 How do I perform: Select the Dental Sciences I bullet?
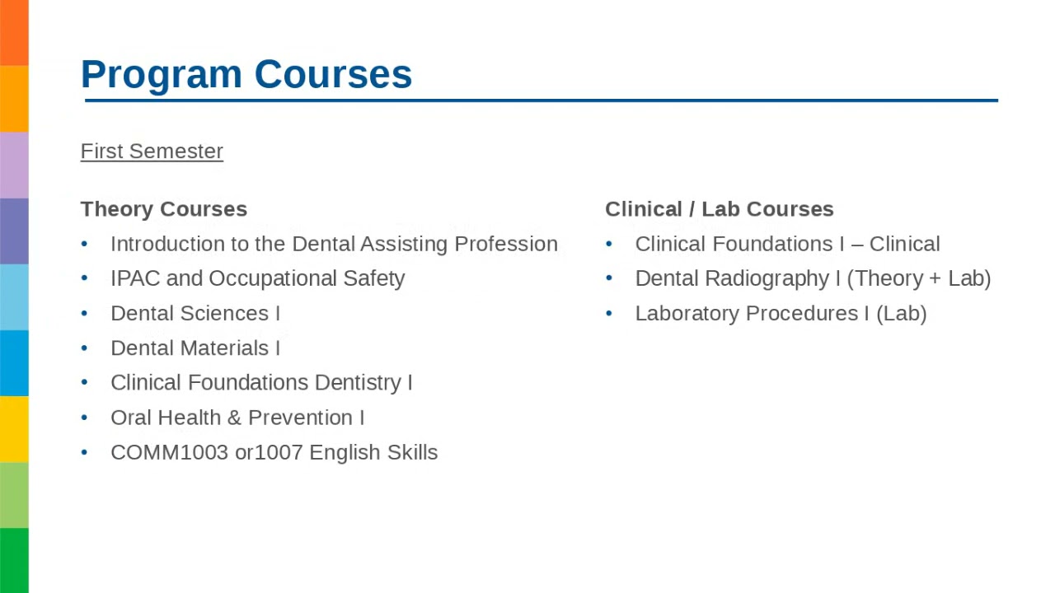pyautogui.click(x=195, y=313)
